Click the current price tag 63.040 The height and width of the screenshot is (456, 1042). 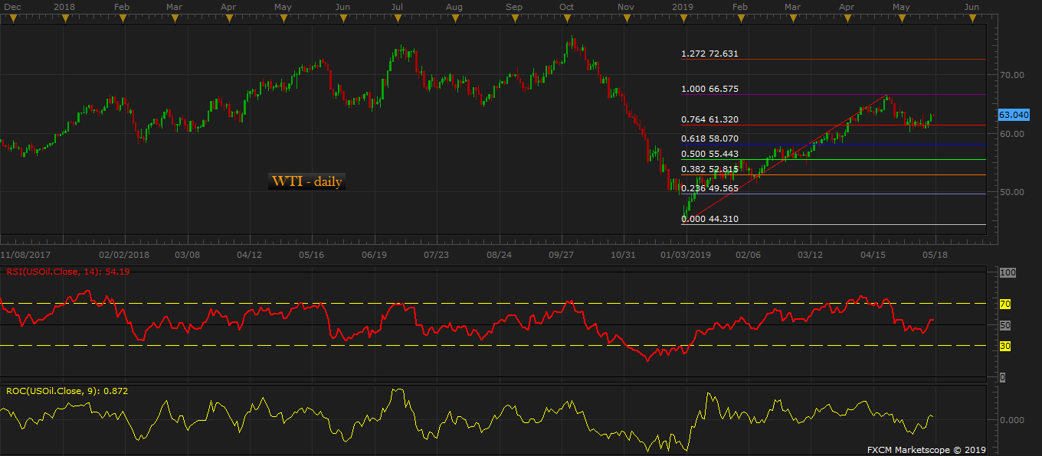(1014, 115)
